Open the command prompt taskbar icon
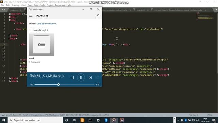Image resolution: width=218 pixels, height=123 pixels. coord(90,120)
